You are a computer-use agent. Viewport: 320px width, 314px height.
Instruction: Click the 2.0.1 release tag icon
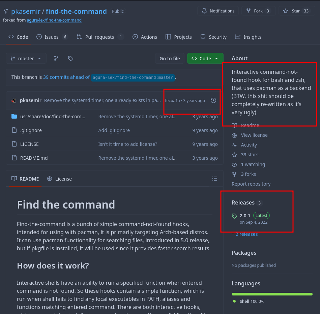click(x=234, y=216)
